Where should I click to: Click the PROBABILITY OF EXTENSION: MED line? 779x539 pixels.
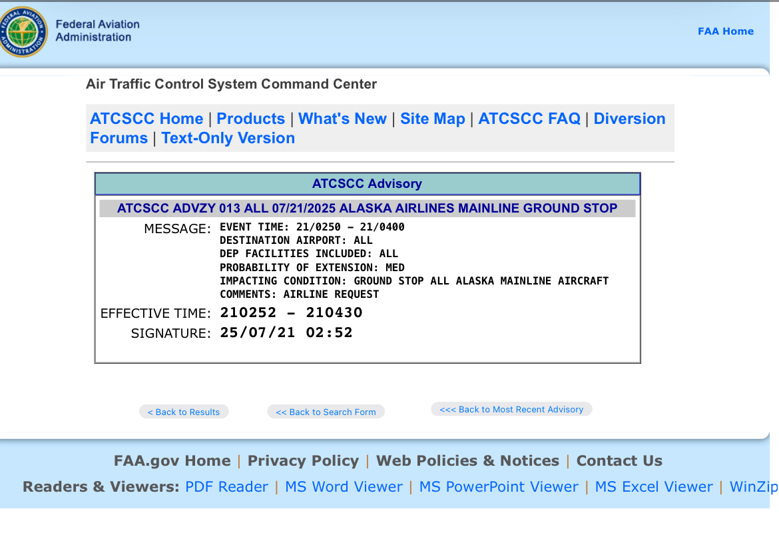pyautogui.click(x=312, y=268)
